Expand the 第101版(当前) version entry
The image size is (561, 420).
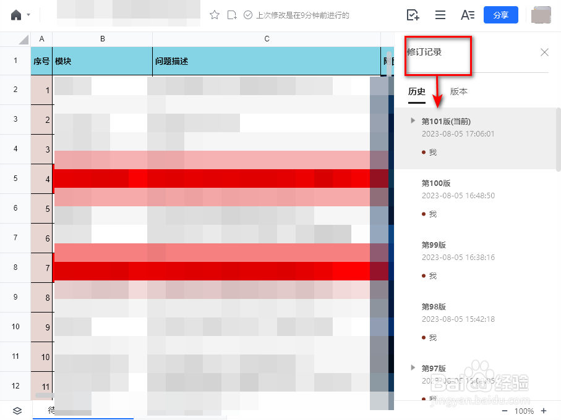[413, 120]
